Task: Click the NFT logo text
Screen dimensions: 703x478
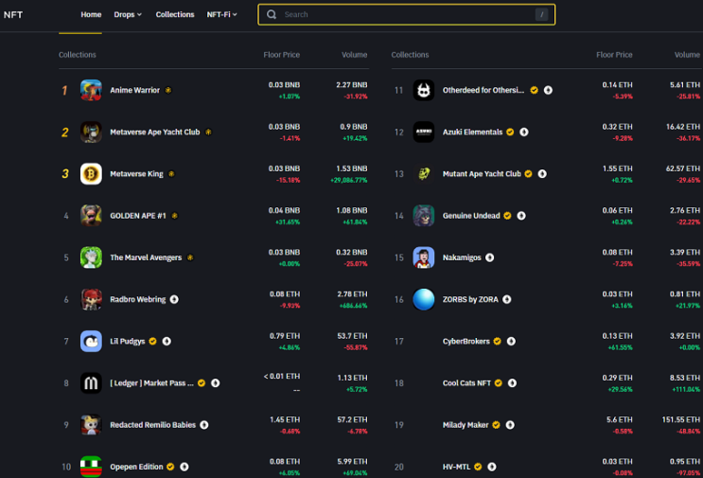Action: pos(13,14)
